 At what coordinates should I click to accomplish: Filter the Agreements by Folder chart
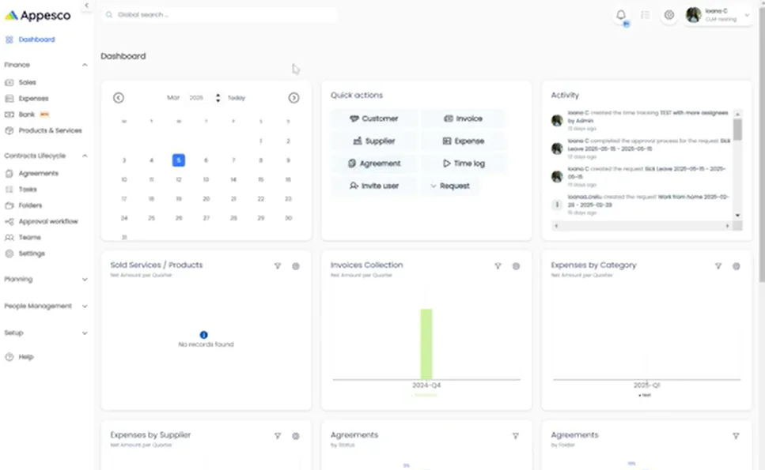736,436
